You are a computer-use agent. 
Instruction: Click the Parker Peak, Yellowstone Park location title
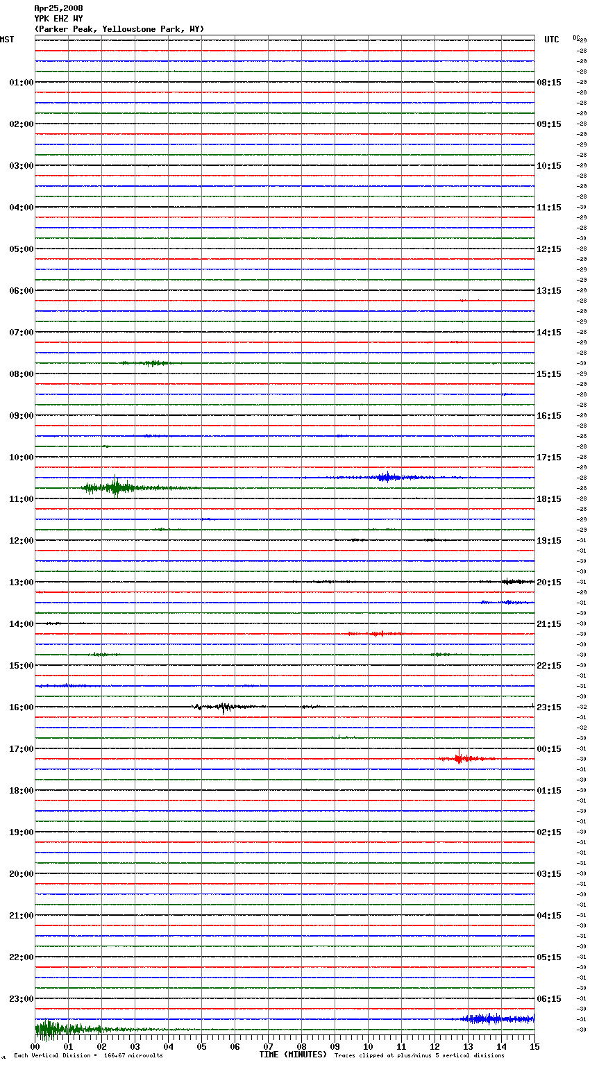[x=119, y=29]
